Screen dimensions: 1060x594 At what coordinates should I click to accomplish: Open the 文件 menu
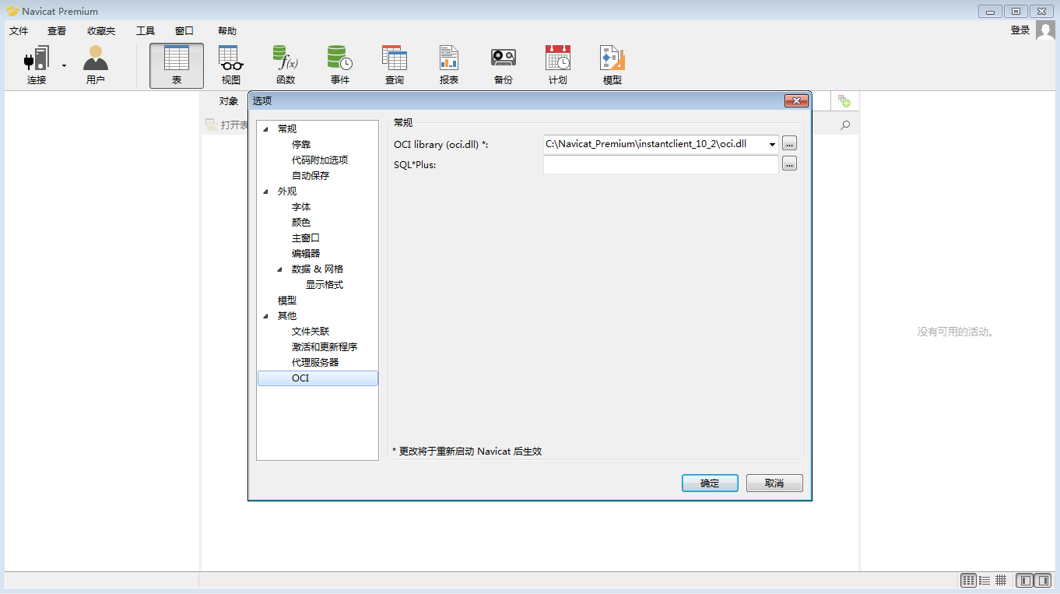coord(19,31)
